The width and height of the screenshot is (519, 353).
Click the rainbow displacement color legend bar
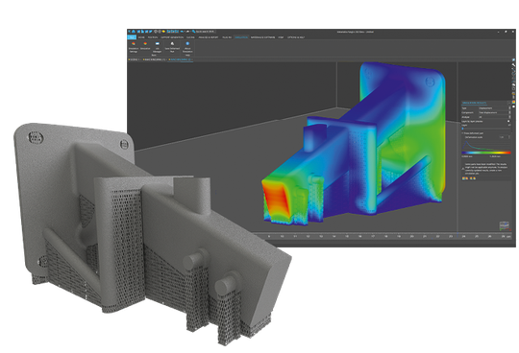486,153
